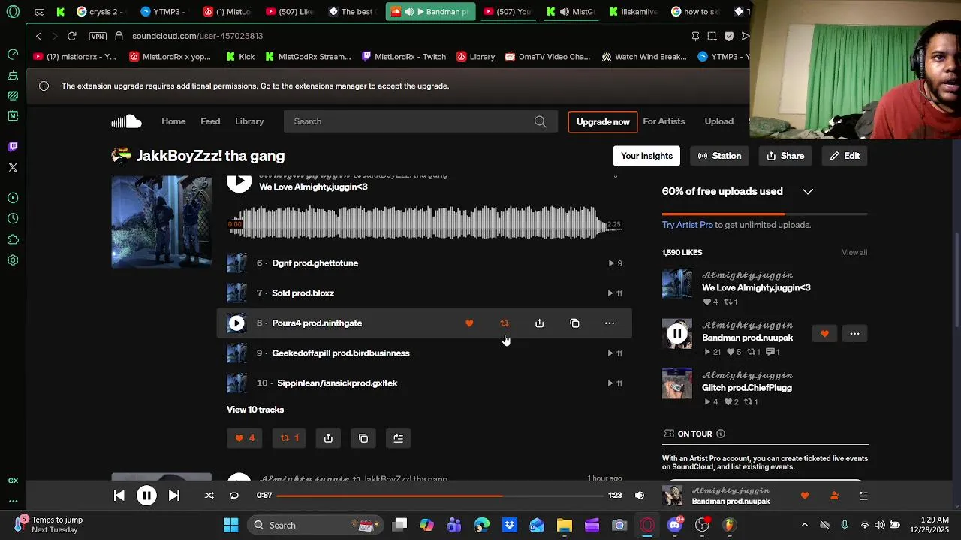Go back in the browser
This screenshot has height=540, width=961.
tap(39, 36)
